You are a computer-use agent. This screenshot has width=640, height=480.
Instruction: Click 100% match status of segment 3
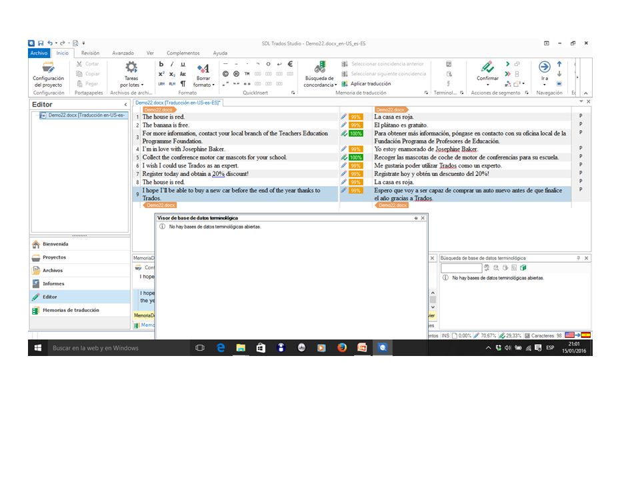(355, 133)
